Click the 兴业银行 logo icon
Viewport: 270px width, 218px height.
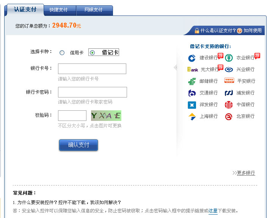tap(229, 70)
